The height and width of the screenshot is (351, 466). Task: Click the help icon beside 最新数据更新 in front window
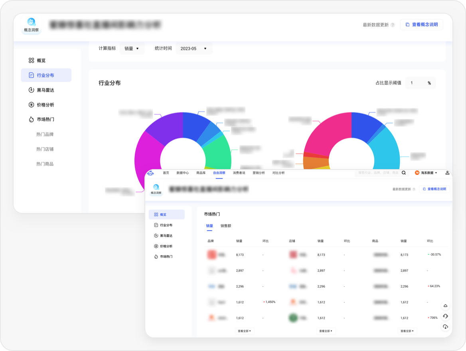click(414, 189)
